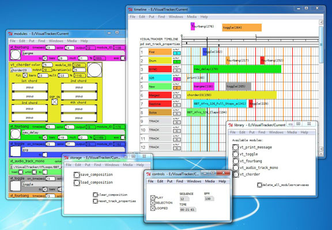Select the new_delay(170) green clip

237,69
